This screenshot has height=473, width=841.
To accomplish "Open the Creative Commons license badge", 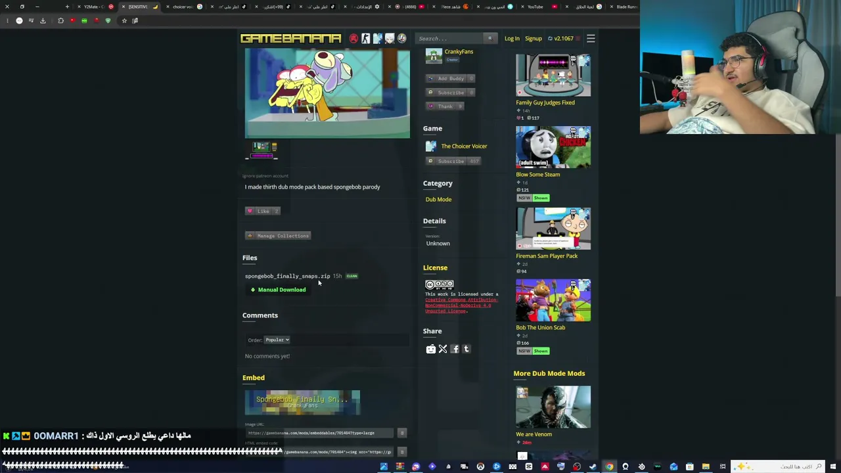I will coord(439,285).
